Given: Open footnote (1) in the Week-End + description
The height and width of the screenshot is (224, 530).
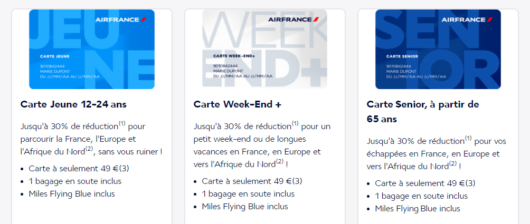Looking at the screenshot, I should pyautogui.click(x=295, y=124).
